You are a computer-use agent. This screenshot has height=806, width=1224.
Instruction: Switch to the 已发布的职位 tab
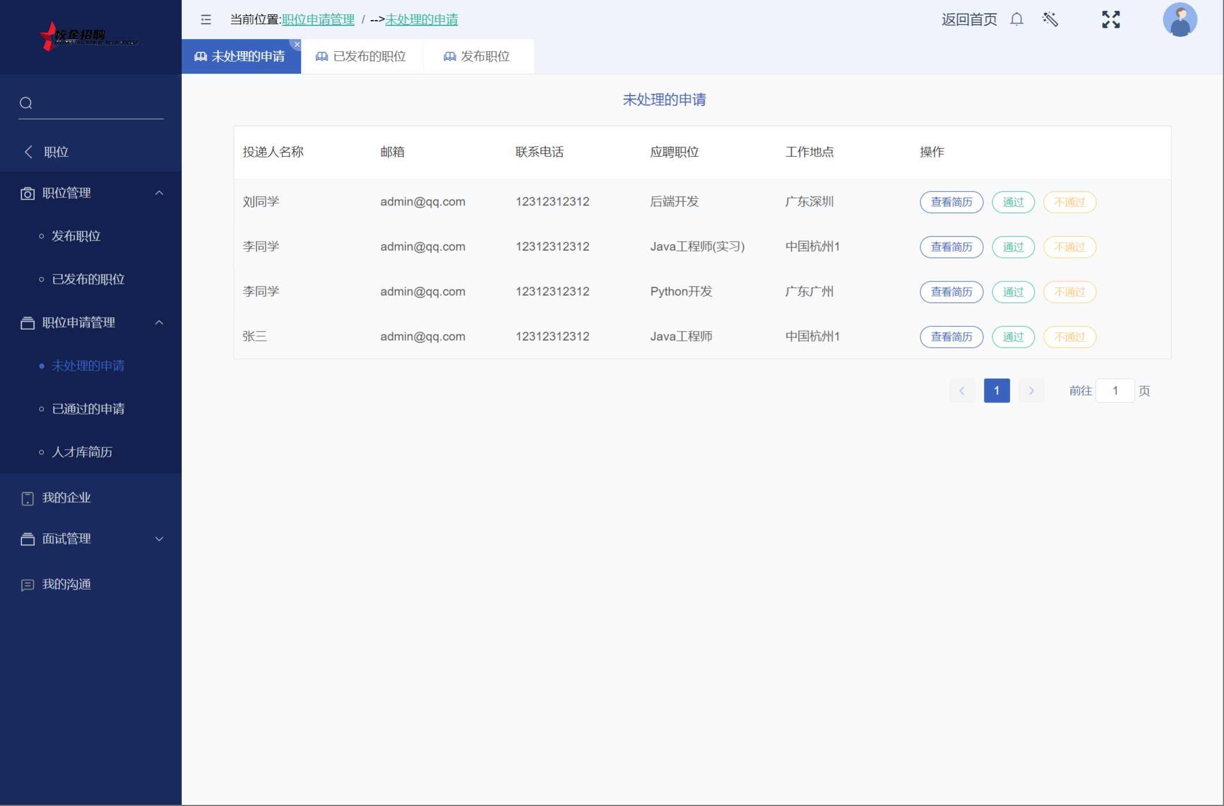[362, 57]
